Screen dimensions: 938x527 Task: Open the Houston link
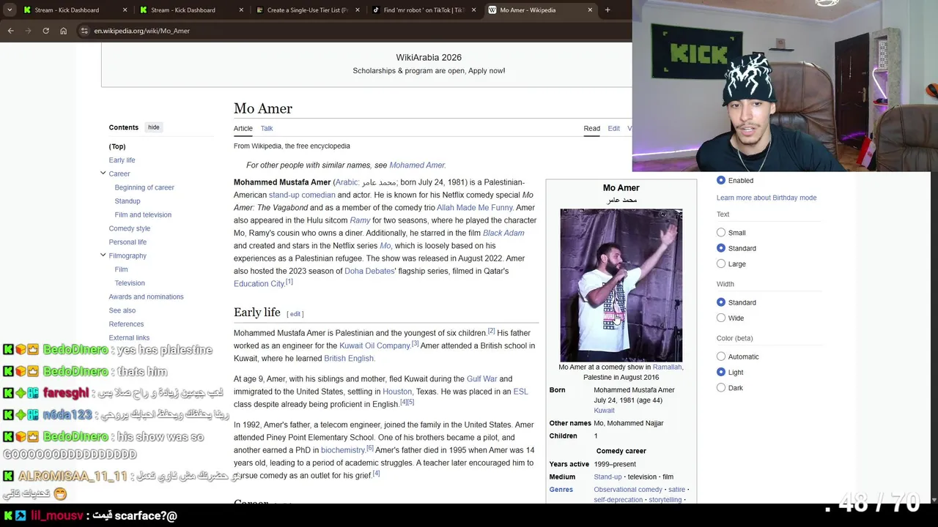tap(397, 392)
